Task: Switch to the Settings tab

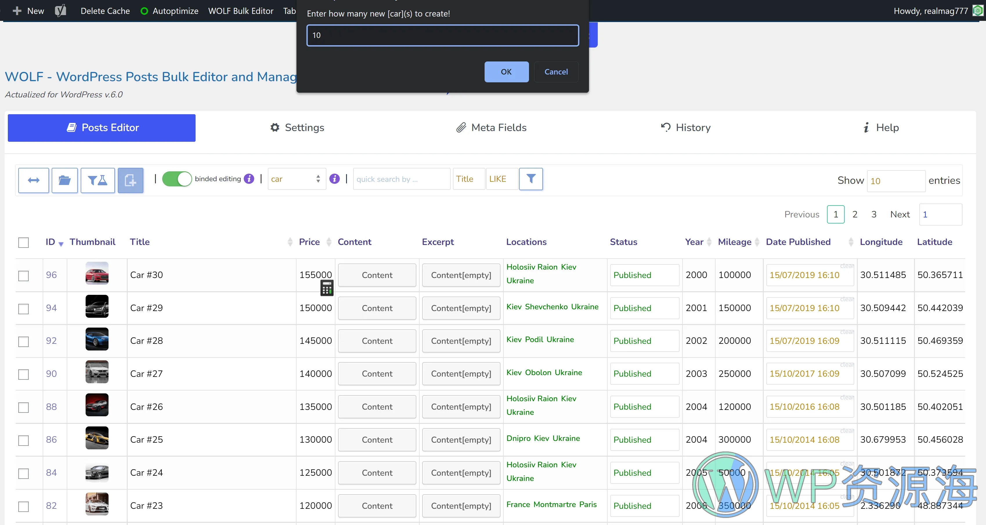Action: point(297,128)
